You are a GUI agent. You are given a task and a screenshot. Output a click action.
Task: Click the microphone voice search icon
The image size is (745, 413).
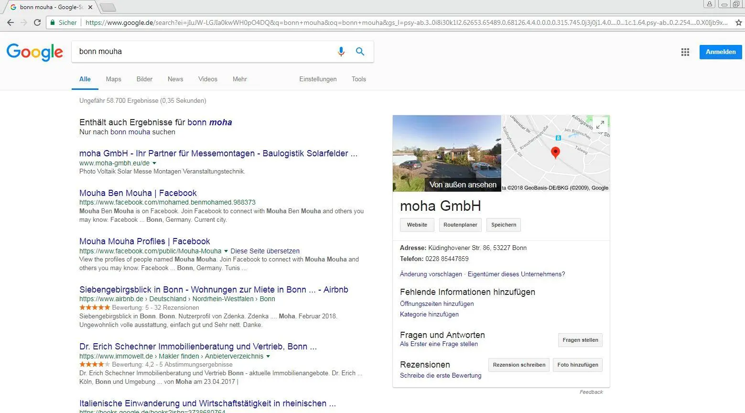[341, 51]
